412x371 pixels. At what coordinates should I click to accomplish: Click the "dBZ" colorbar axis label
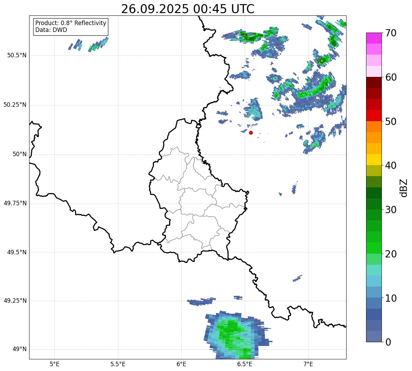404,187
